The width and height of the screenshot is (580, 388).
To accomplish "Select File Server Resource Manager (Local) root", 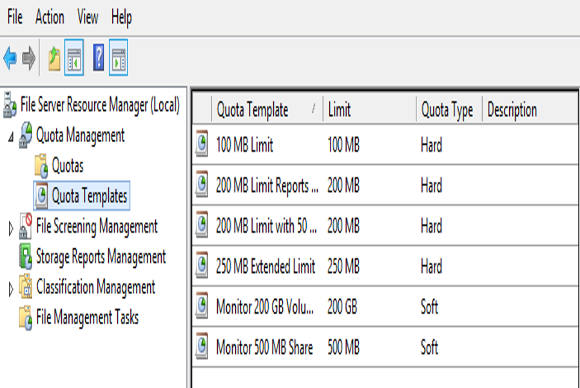I will pos(100,105).
